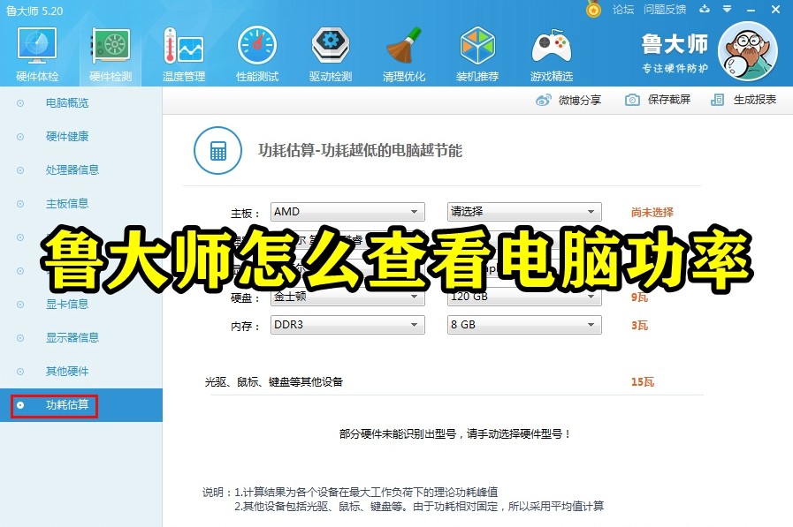Click the 3瓦 memory power value
The width and height of the screenshot is (793, 527).
click(x=639, y=325)
